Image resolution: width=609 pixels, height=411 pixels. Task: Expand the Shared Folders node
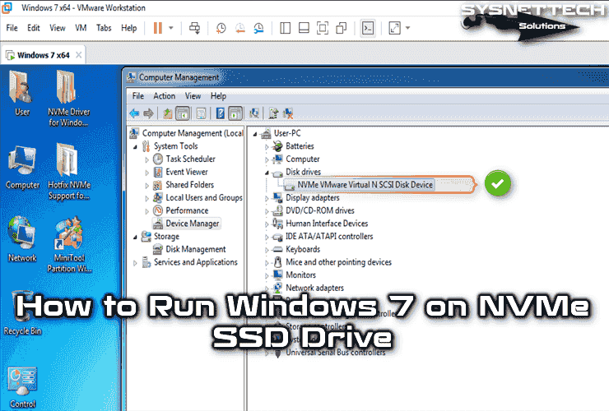pyautogui.click(x=146, y=186)
